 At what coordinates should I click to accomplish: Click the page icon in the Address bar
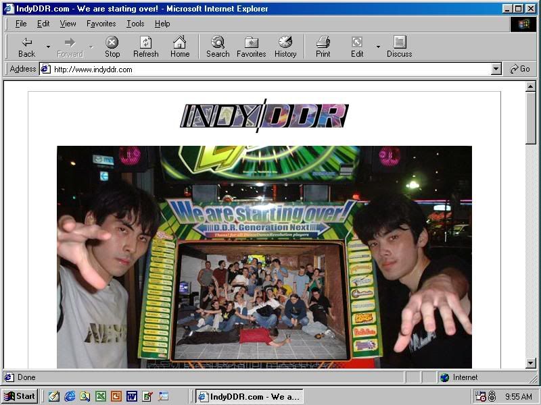[45, 70]
